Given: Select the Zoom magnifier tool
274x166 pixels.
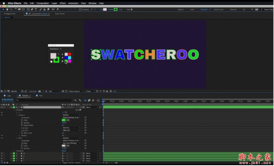Looking at the screenshot, I should (11, 10).
